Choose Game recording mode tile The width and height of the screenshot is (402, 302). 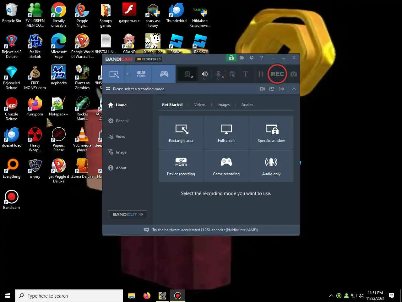click(x=226, y=166)
